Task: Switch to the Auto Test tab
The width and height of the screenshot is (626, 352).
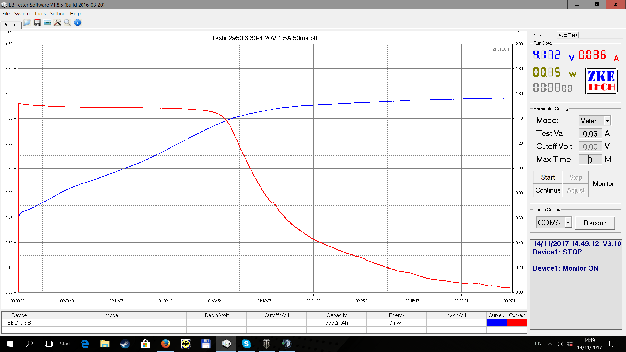Action: click(x=568, y=35)
